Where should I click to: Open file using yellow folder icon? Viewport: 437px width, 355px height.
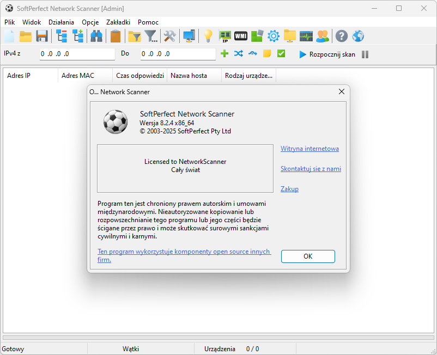[x=26, y=36]
